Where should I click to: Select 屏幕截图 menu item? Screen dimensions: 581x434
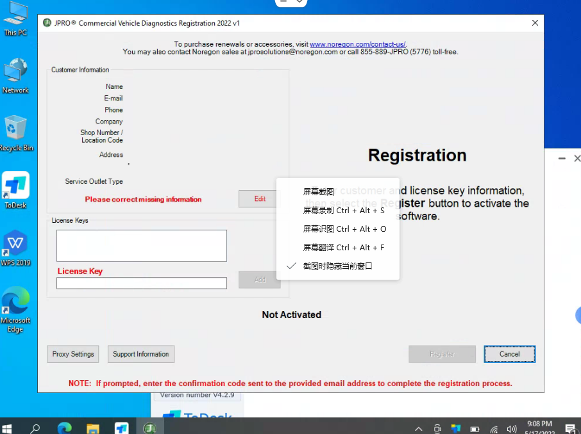[338, 191]
